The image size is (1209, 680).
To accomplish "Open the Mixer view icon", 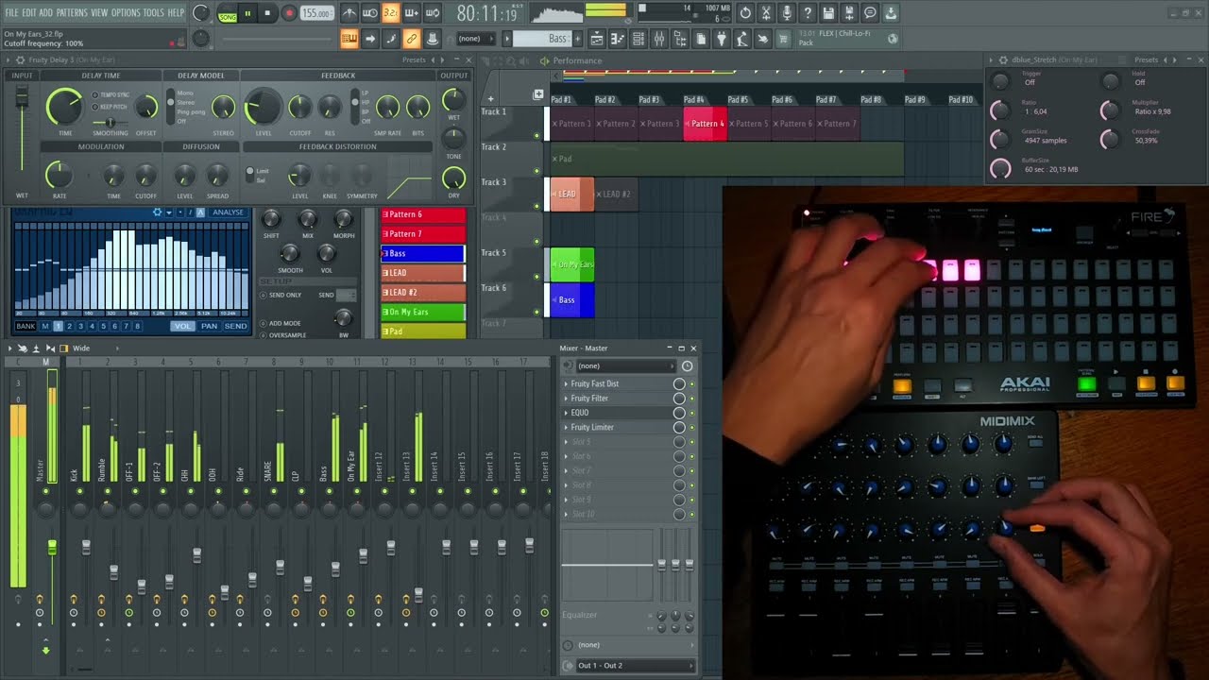I will click(658, 39).
